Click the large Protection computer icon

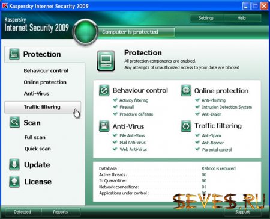(x=106, y=61)
